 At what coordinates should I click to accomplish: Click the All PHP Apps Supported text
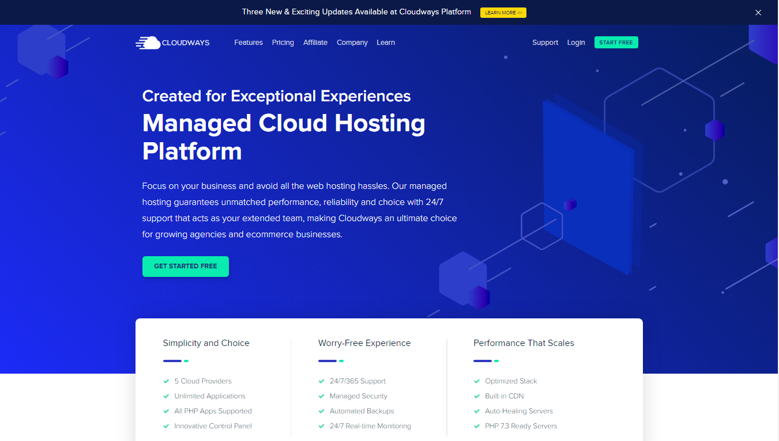213,411
